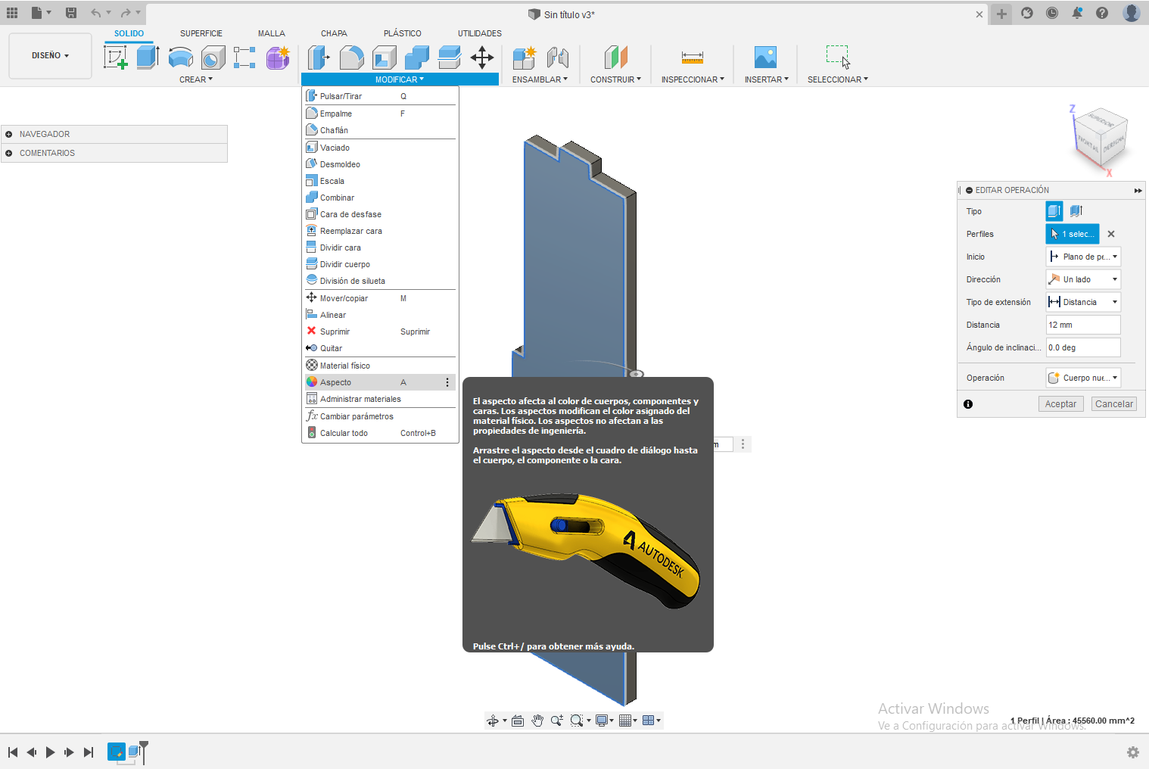Screen dimensions: 1149x769
Task: Open the Construir menu dropdown
Action: click(615, 79)
